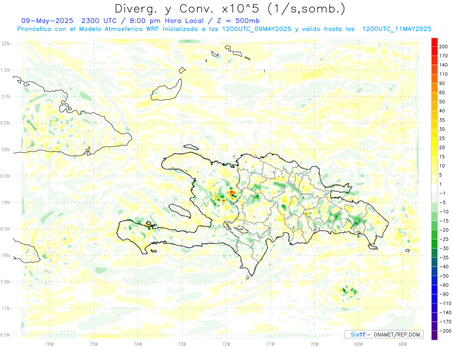The width and height of the screenshot is (452, 349).
Task: Click the '6.5N' latitude label
Action: click(x=6, y=335)
